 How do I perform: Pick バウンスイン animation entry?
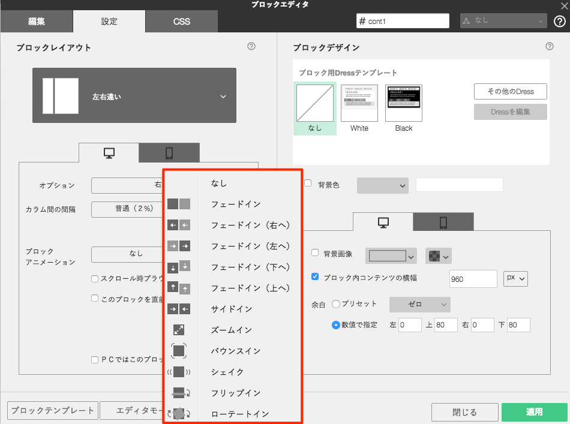236,351
